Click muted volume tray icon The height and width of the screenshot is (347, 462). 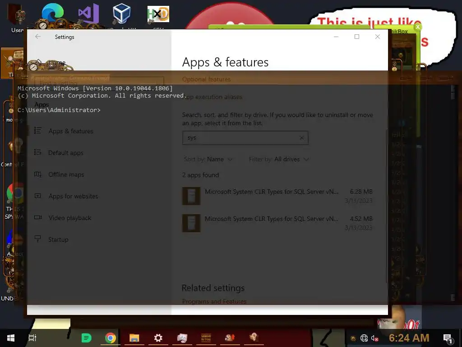pos(374,338)
